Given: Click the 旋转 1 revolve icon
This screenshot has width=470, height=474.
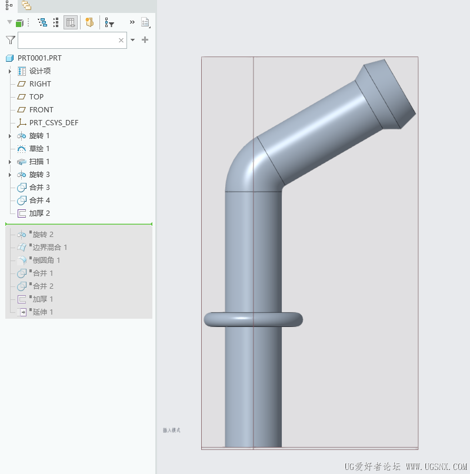Looking at the screenshot, I should click(x=22, y=136).
